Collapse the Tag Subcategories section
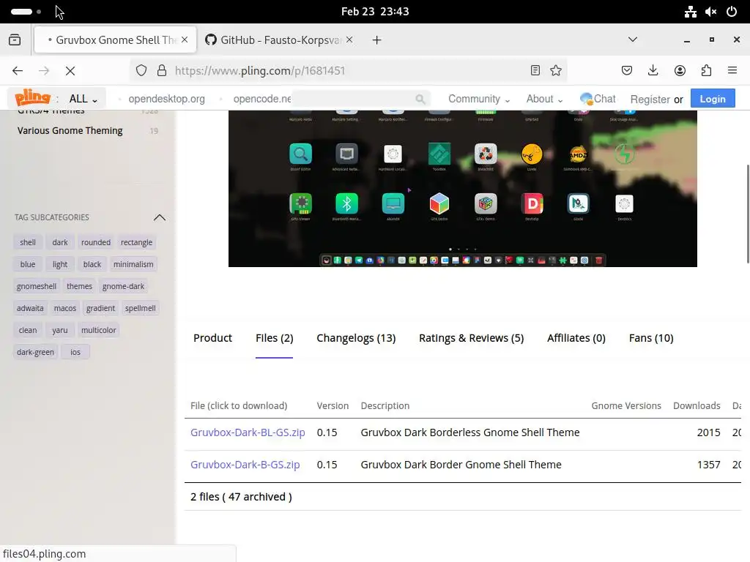This screenshot has width=750, height=562. 160,217
